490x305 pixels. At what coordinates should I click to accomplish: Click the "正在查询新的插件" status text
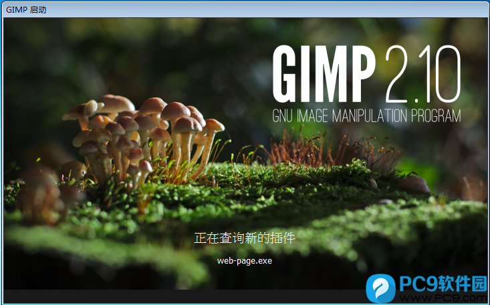245,238
